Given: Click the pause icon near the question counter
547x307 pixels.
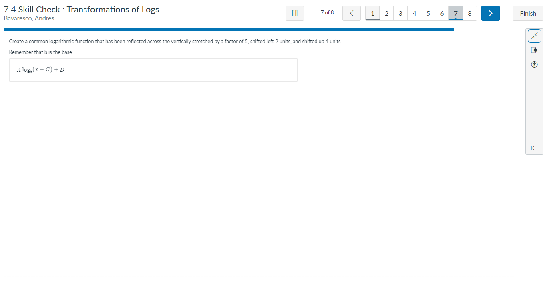Looking at the screenshot, I should [x=294, y=13].
